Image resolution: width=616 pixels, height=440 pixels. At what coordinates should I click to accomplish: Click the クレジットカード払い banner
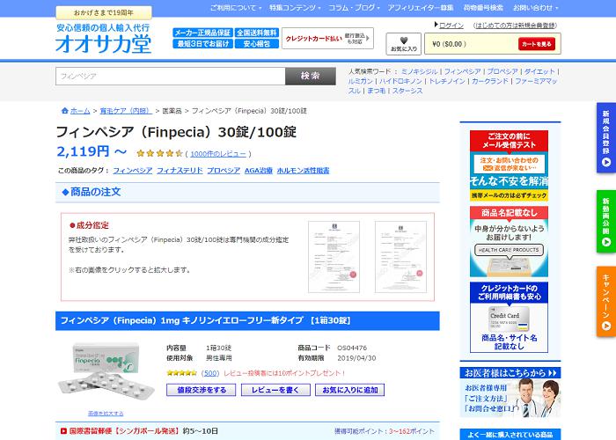coord(327,39)
